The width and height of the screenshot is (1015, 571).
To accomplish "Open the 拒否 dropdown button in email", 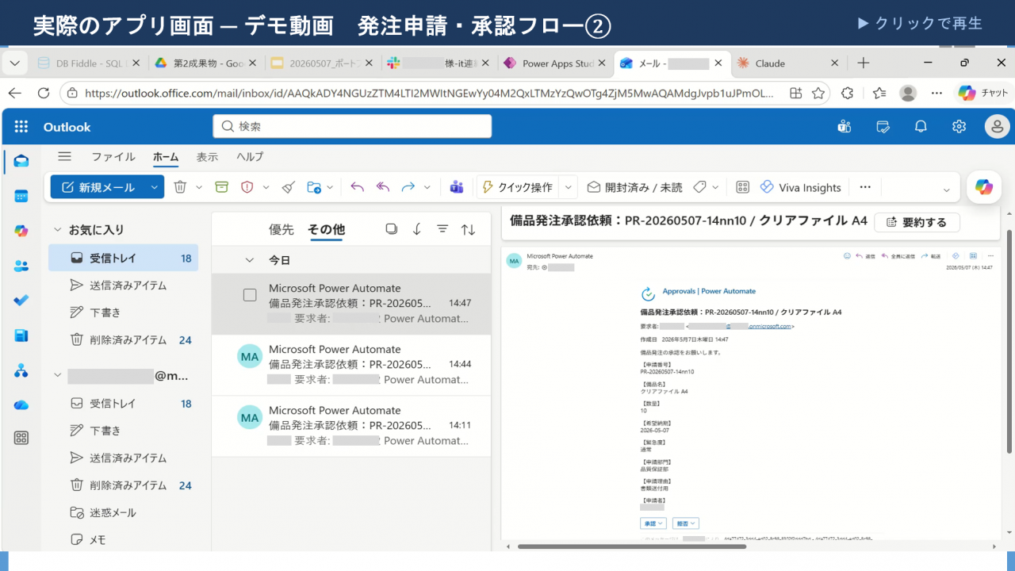I will pyautogui.click(x=686, y=523).
